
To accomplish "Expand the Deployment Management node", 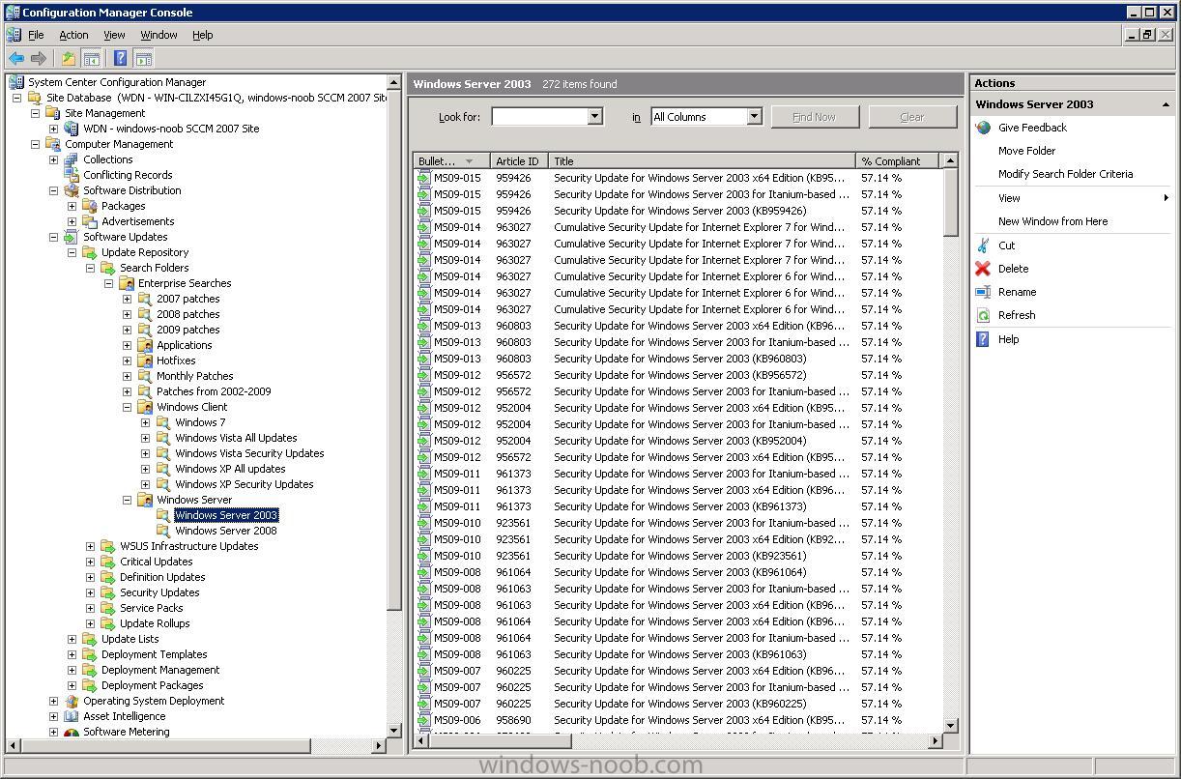I will (x=72, y=670).
